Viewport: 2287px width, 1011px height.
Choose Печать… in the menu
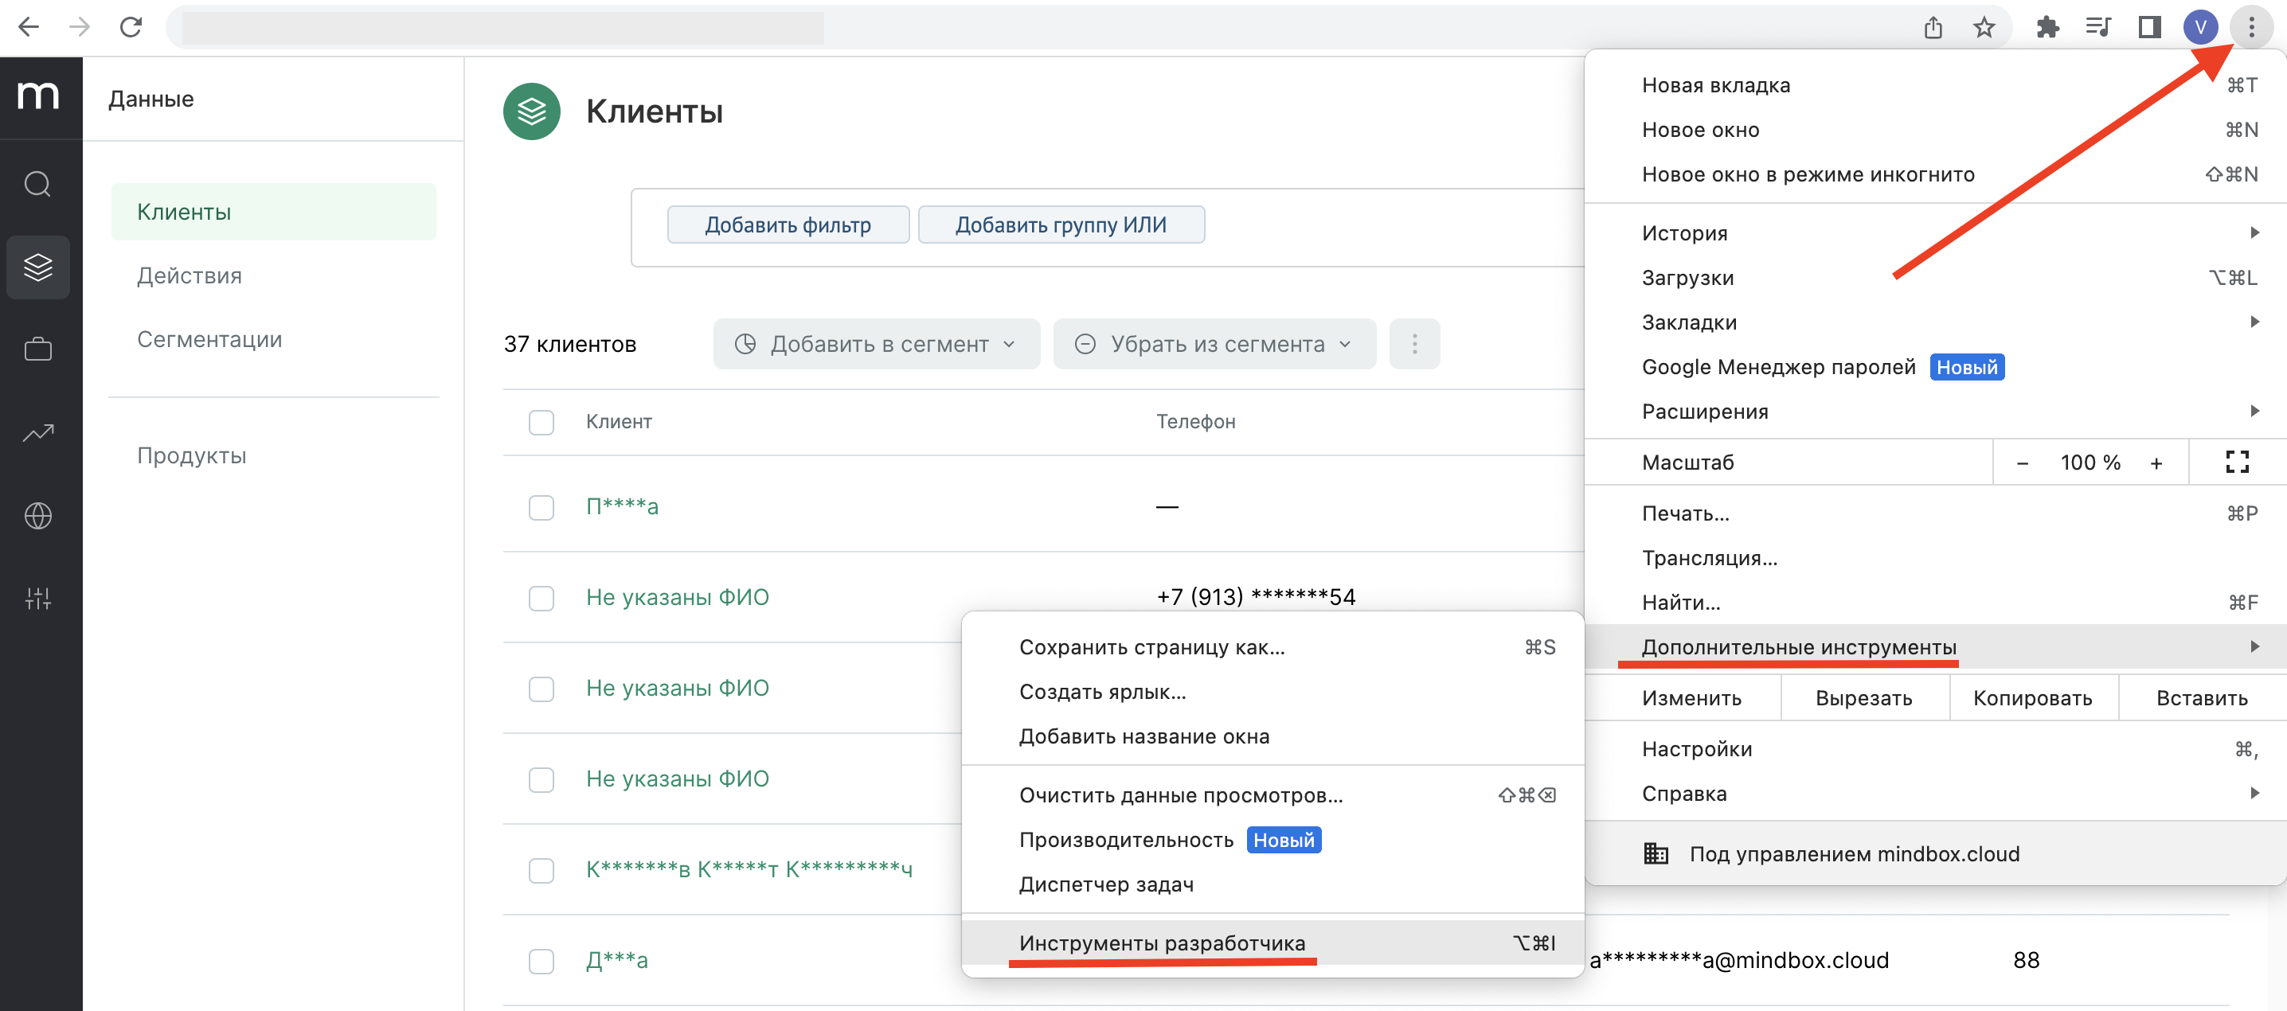tap(1935, 513)
